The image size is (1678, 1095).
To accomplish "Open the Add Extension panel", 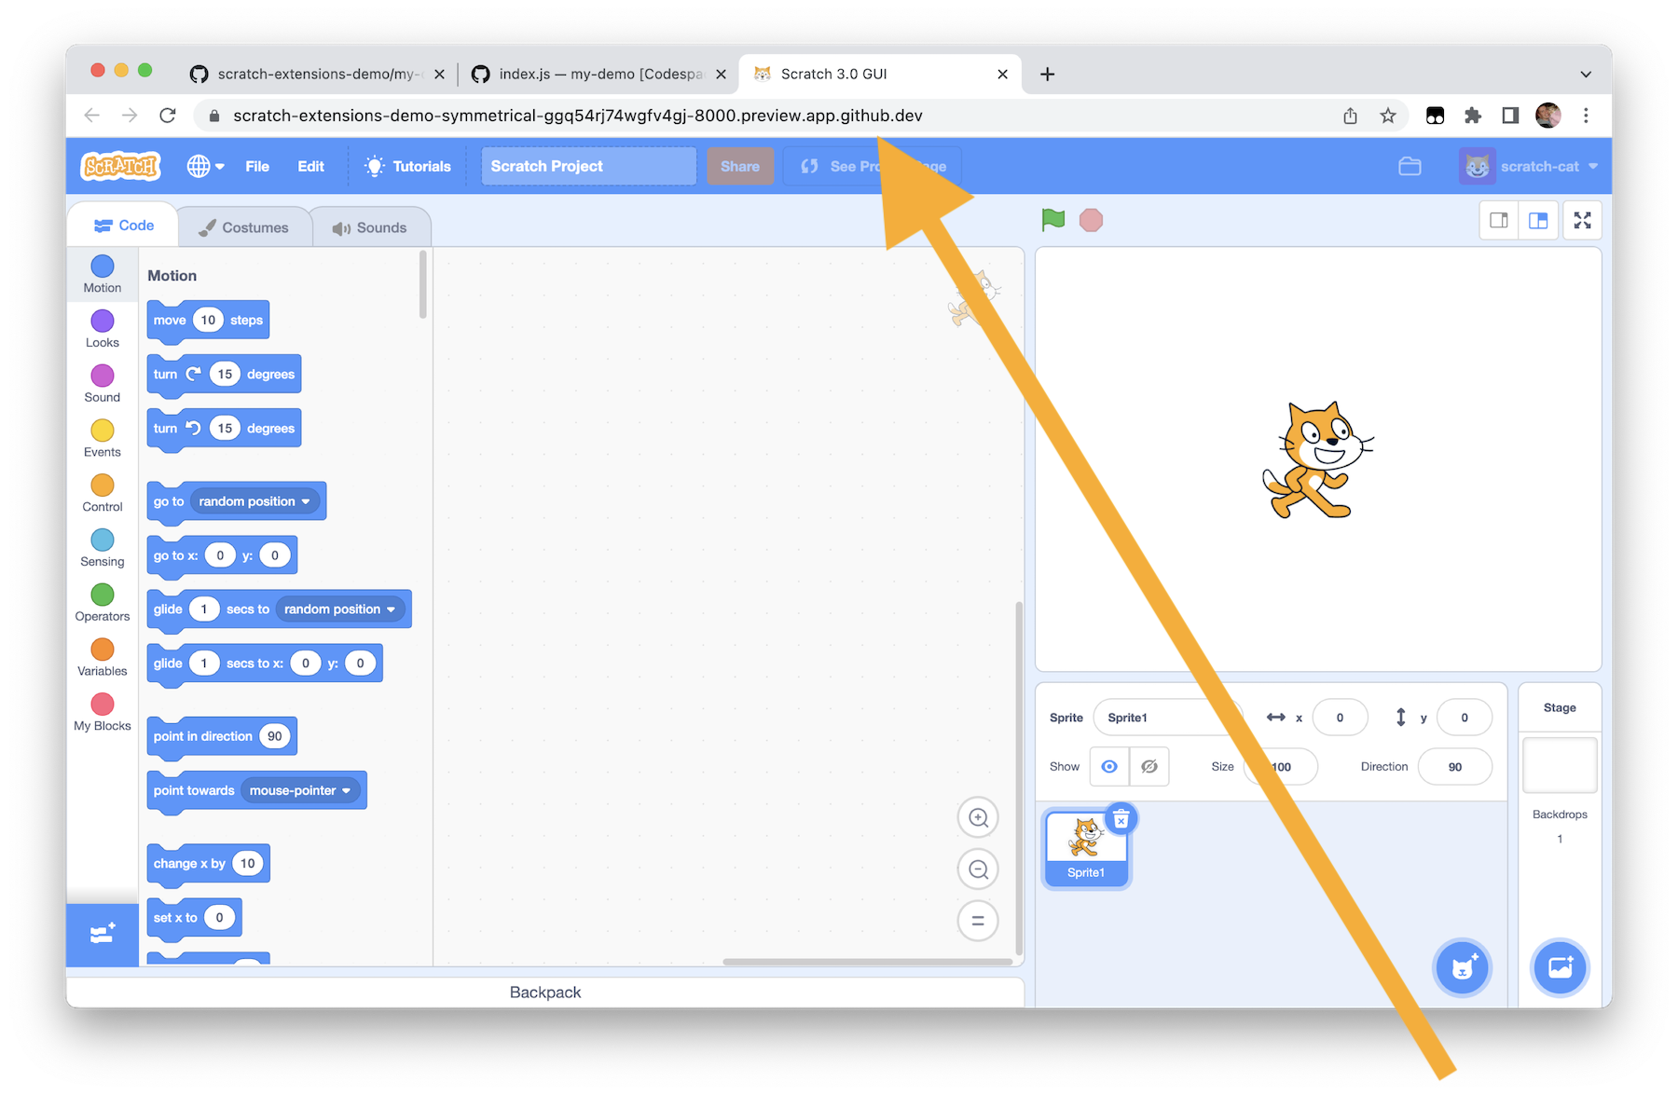I will point(102,934).
